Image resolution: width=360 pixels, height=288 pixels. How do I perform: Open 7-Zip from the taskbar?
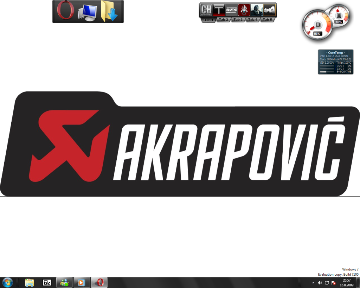pyautogui.click(x=47, y=282)
